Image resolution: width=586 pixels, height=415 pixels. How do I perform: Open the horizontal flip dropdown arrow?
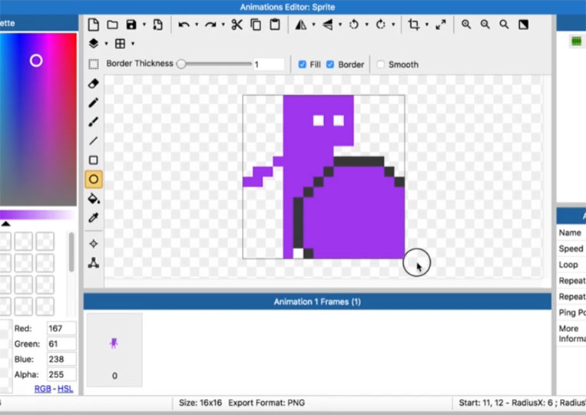[x=313, y=25]
